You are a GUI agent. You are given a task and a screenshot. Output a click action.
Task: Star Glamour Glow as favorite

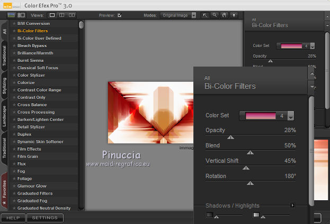(14, 186)
